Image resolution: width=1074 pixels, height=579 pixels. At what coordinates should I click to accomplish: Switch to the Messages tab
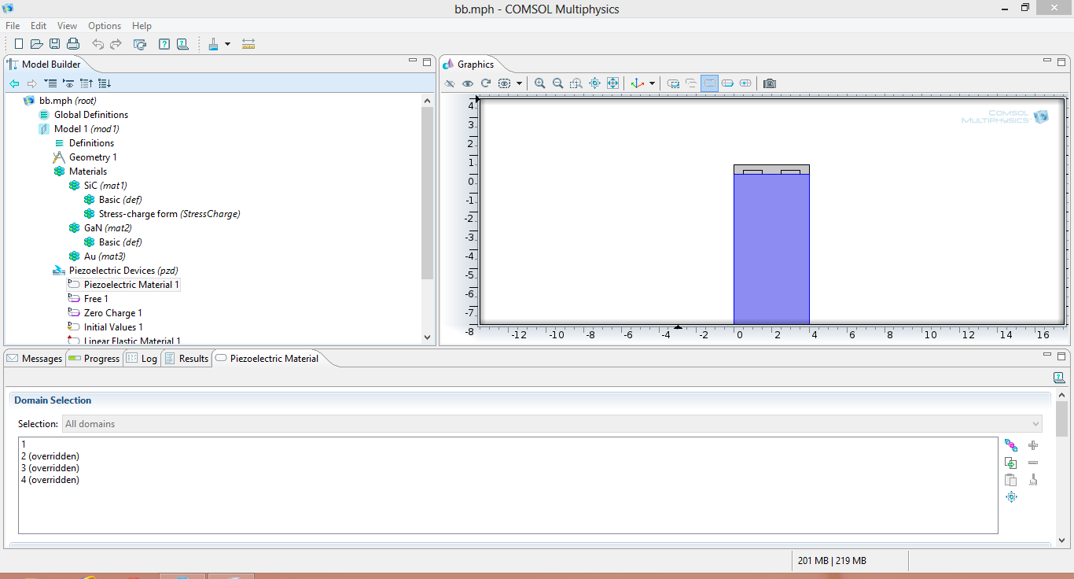(x=35, y=359)
